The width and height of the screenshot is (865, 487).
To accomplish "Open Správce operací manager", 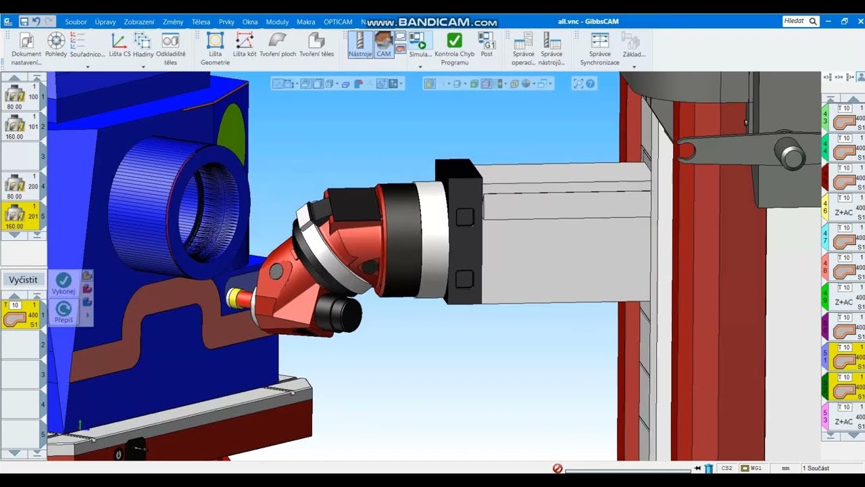I will pyautogui.click(x=523, y=48).
